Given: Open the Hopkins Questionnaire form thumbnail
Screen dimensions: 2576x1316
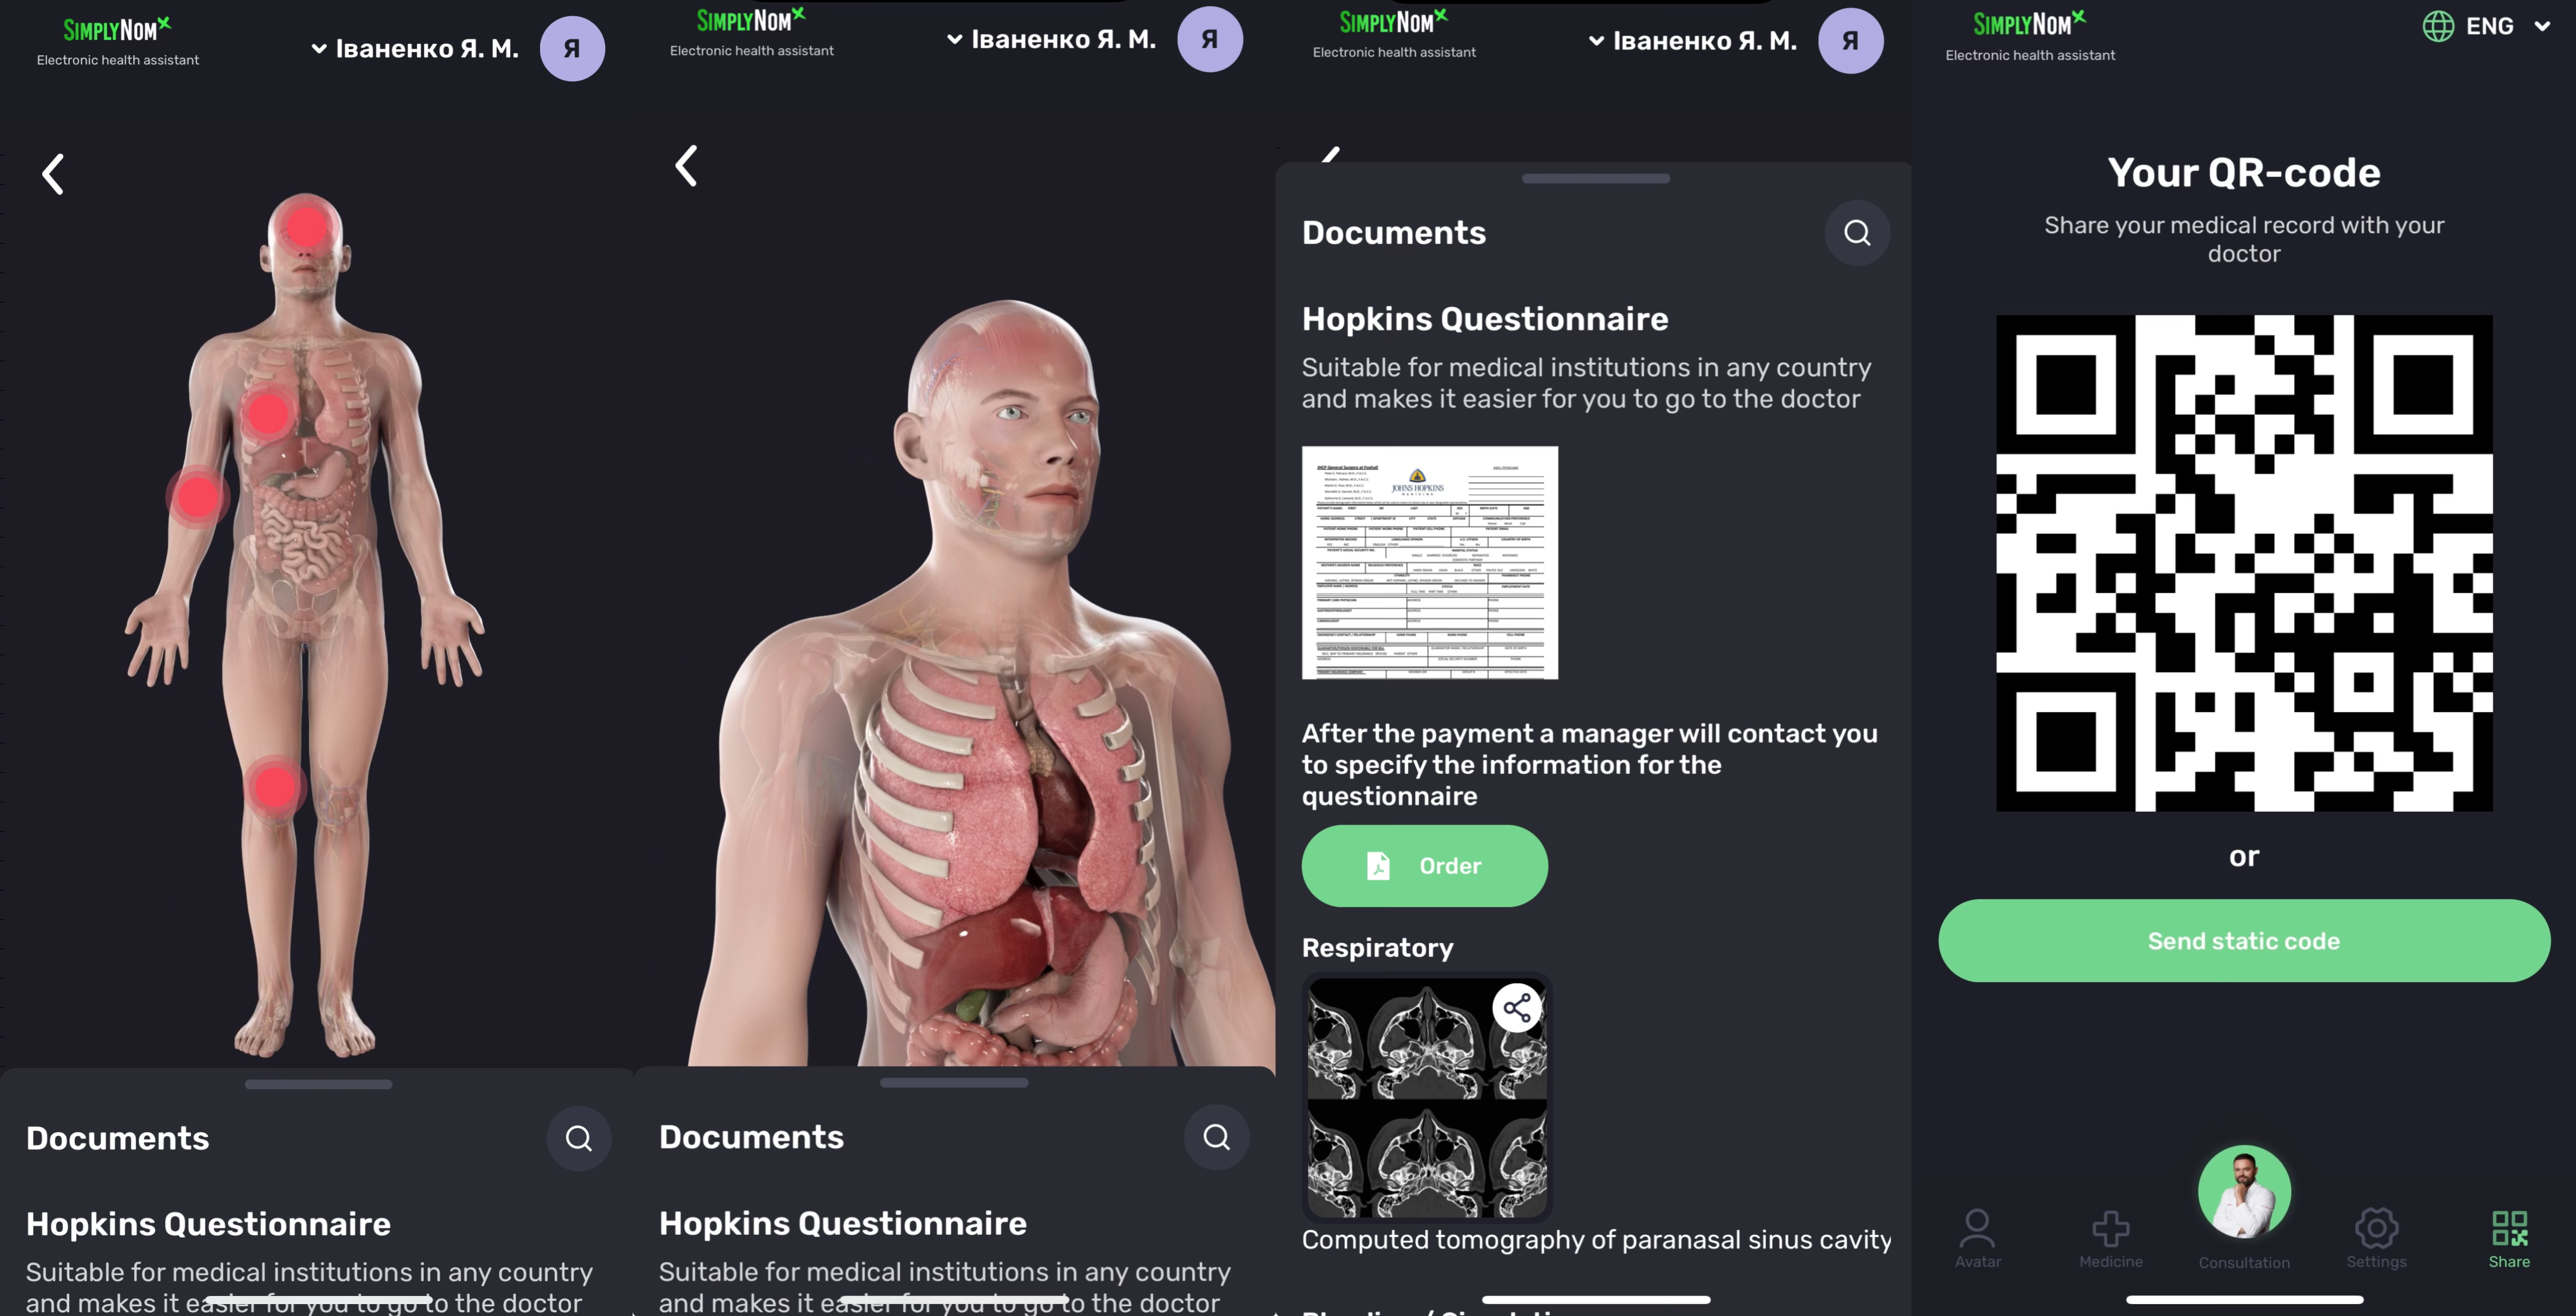Looking at the screenshot, I should [1429, 563].
